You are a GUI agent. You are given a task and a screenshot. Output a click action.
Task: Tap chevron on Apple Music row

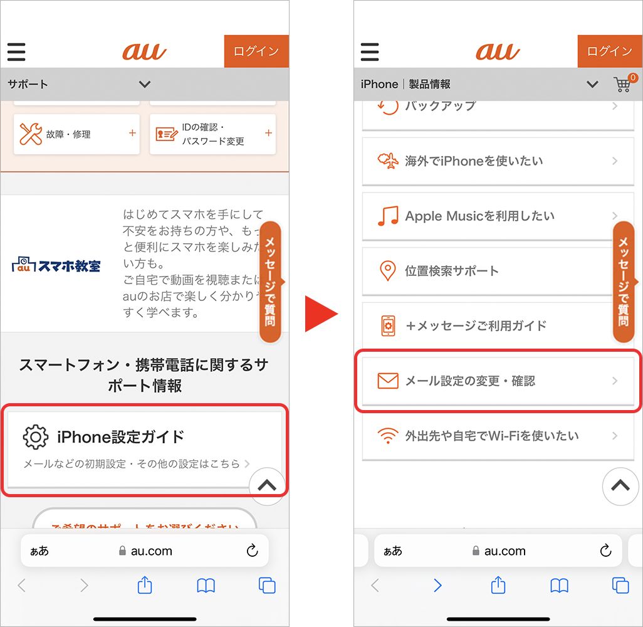point(615,216)
